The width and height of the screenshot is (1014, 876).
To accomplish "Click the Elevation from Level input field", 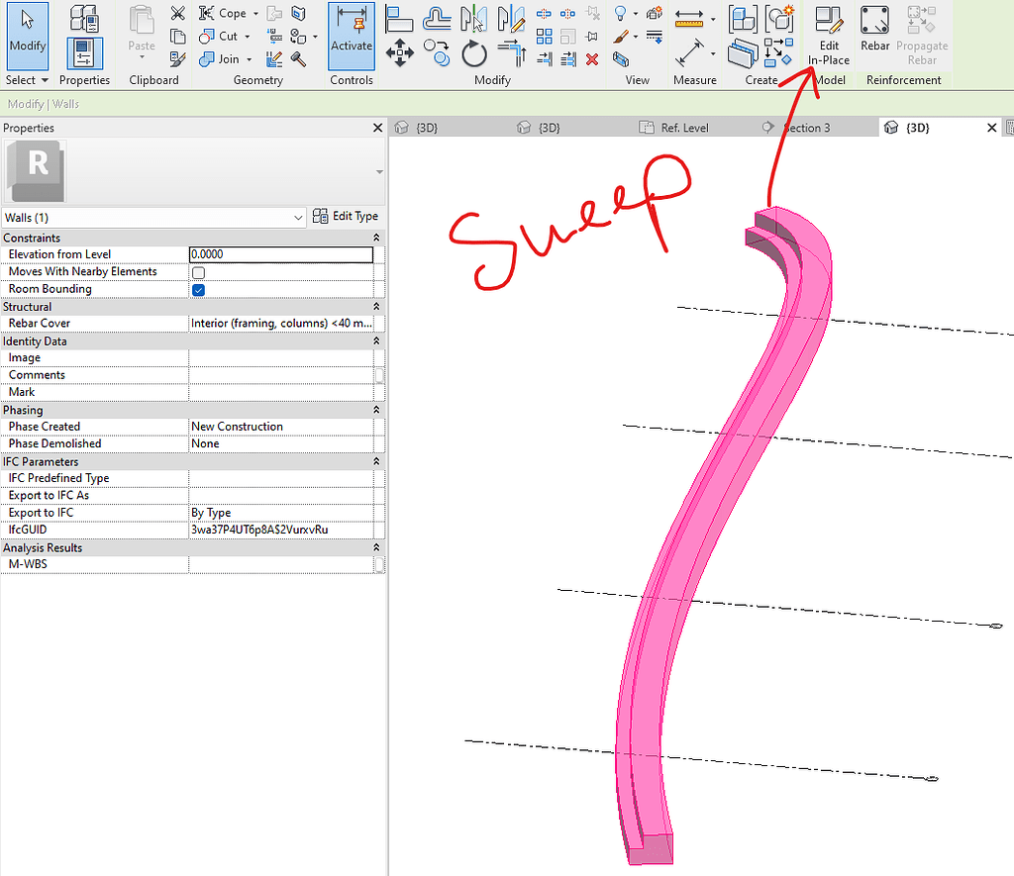I will [x=281, y=254].
